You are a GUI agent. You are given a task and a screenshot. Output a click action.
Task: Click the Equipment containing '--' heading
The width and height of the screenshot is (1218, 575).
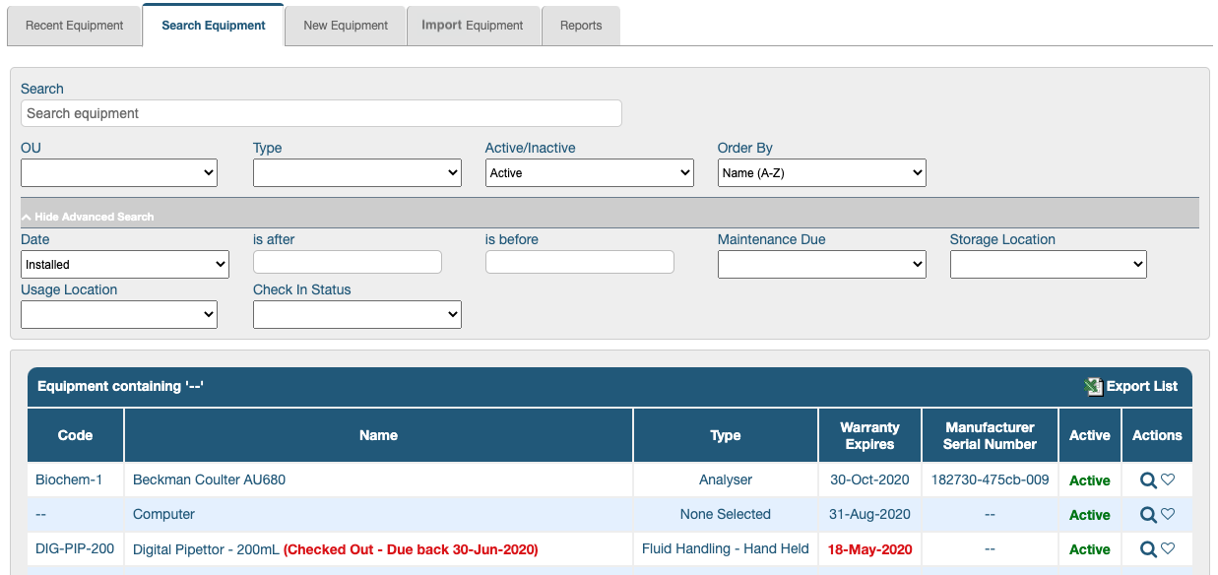tap(120, 386)
